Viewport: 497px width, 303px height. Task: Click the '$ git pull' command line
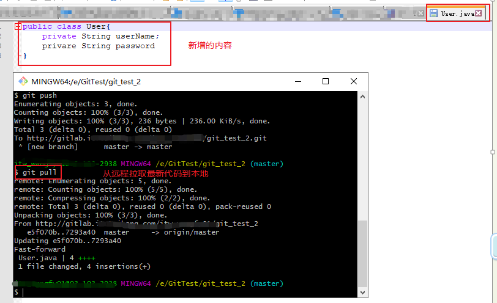35,172
